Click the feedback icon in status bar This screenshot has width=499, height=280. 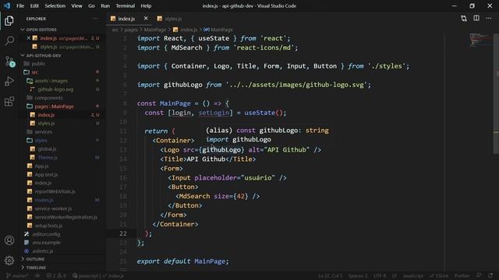pyautogui.click(x=479, y=275)
